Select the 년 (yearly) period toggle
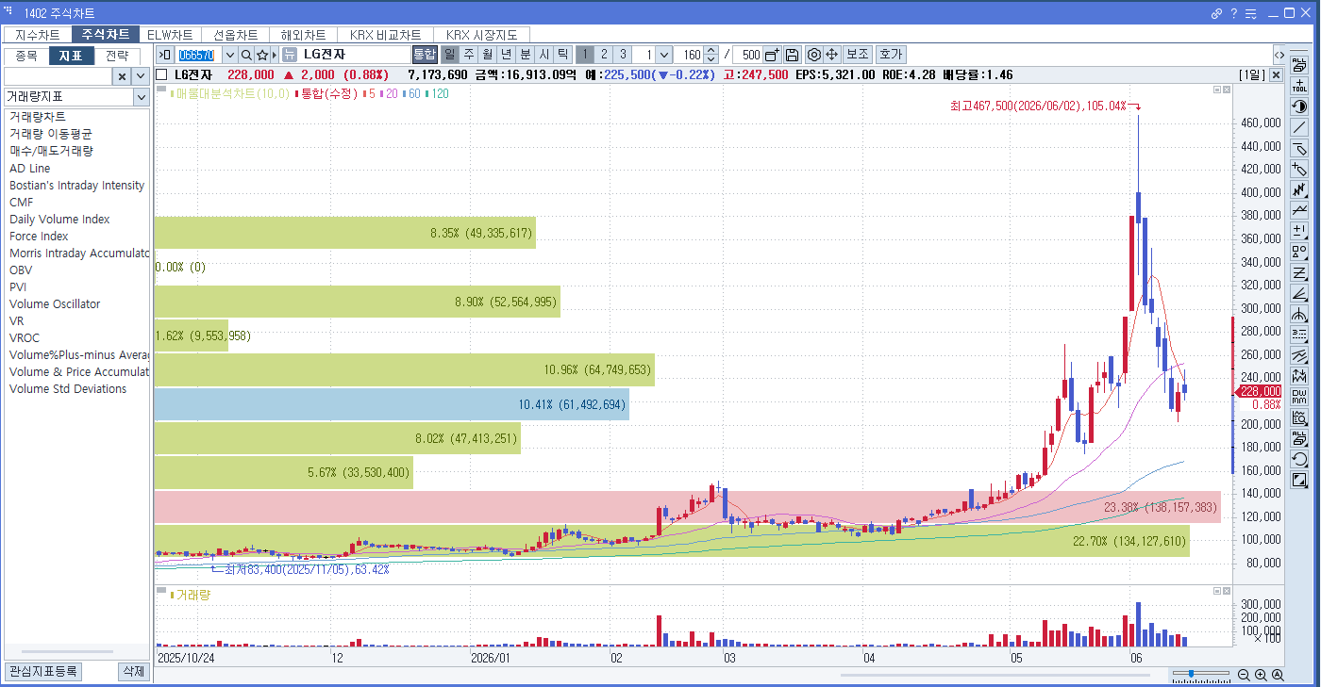This screenshot has height=687, width=1321. (507, 55)
